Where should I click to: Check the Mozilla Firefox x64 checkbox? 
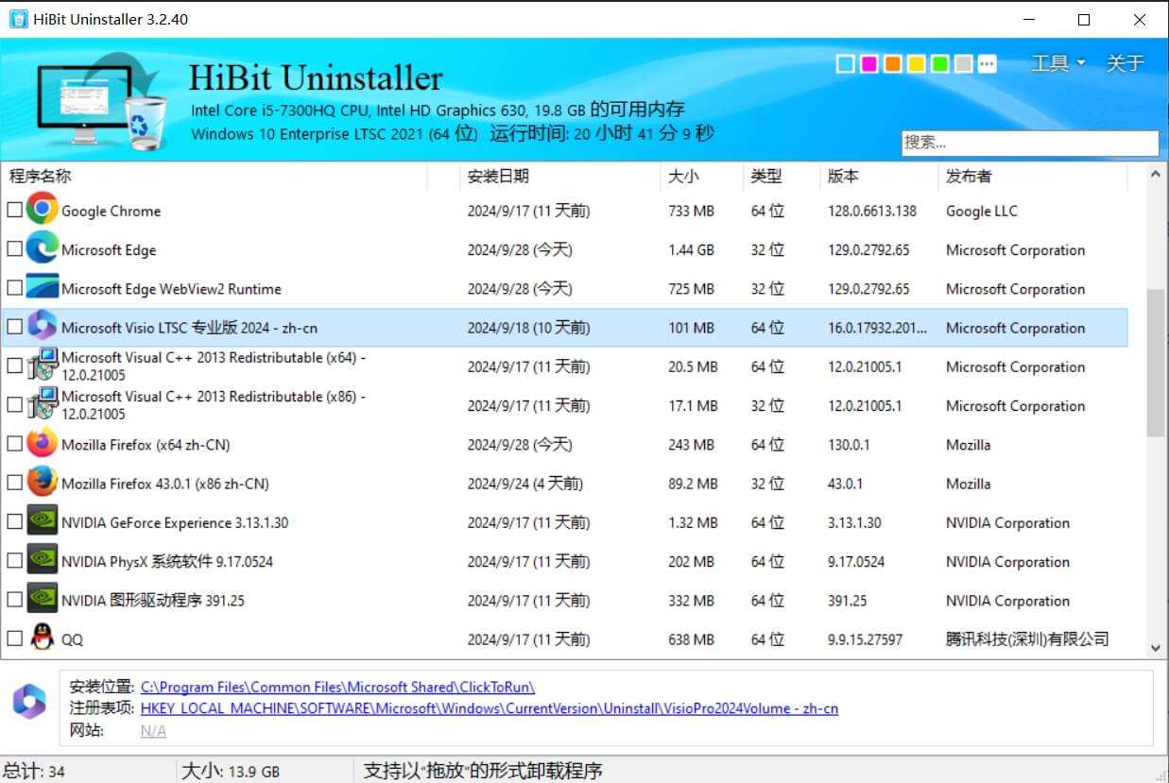(x=14, y=443)
